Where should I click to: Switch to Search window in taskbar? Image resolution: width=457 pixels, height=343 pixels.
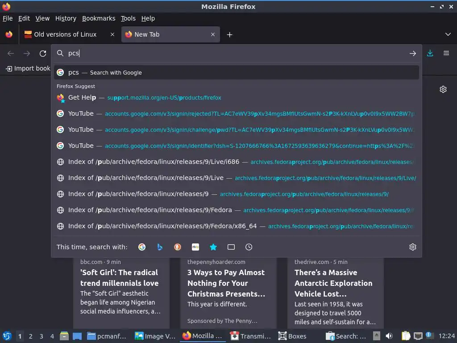346,336
